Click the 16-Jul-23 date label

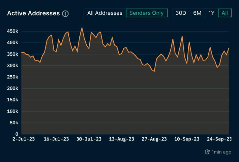(x=56, y=139)
